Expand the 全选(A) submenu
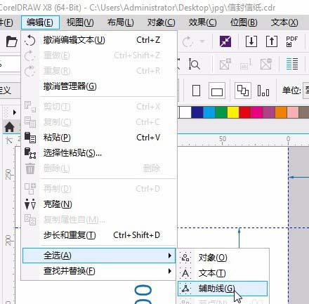This screenshot has height=304, width=309. pos(99,256)
